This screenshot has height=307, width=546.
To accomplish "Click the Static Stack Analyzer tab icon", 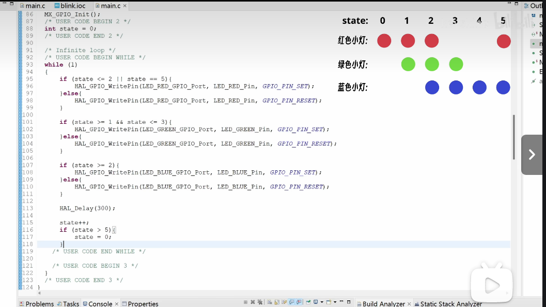I will coord(417,304).
